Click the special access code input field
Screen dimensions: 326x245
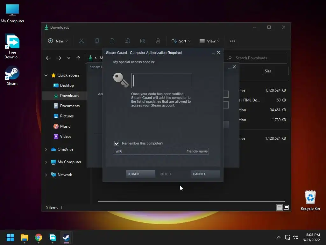161,81
